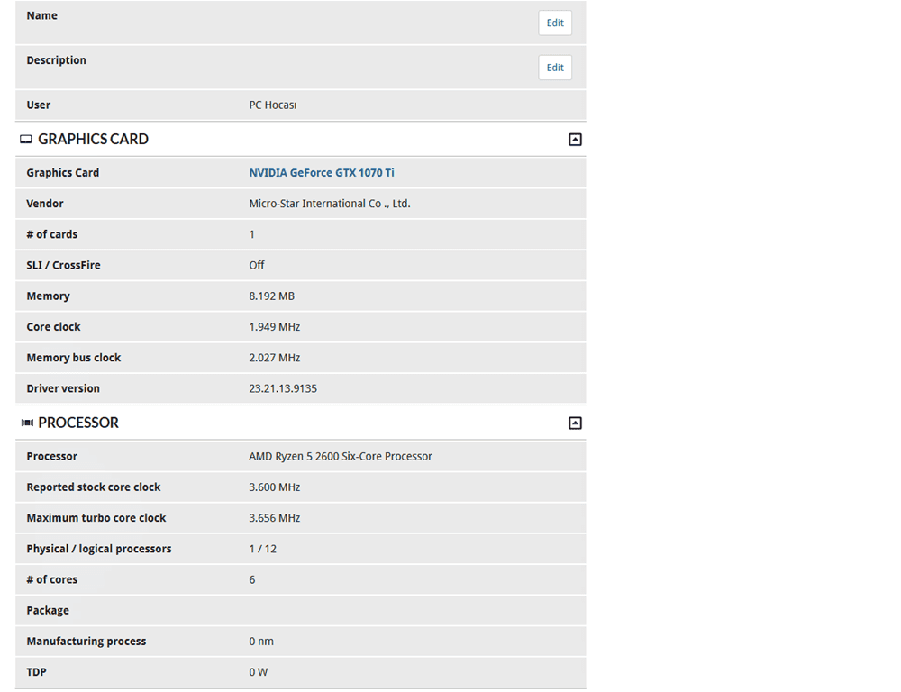Click the SLI / CrossFire row label

click(x=64, y=266)
